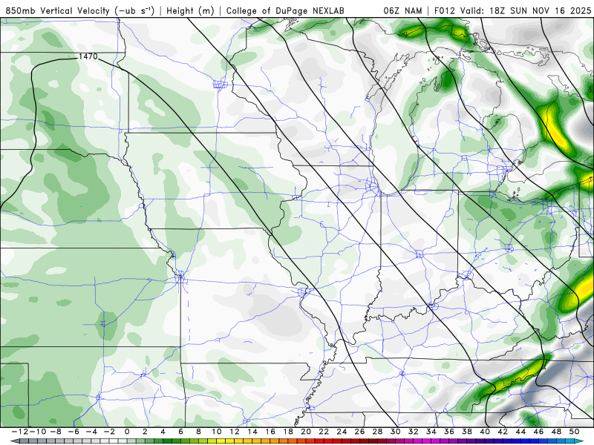Click the 42 value on the color scale
This screenshot has height=445, width=594.
click(503, 432)
